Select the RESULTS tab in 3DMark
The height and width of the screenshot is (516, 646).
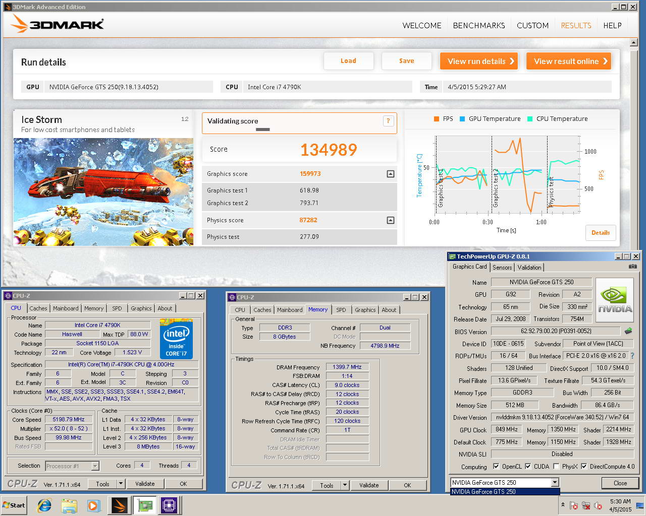click(576, 25)
